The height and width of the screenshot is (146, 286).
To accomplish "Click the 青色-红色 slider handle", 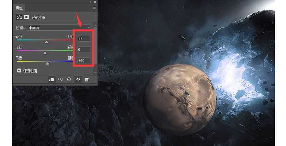I will tap(46, 42).
